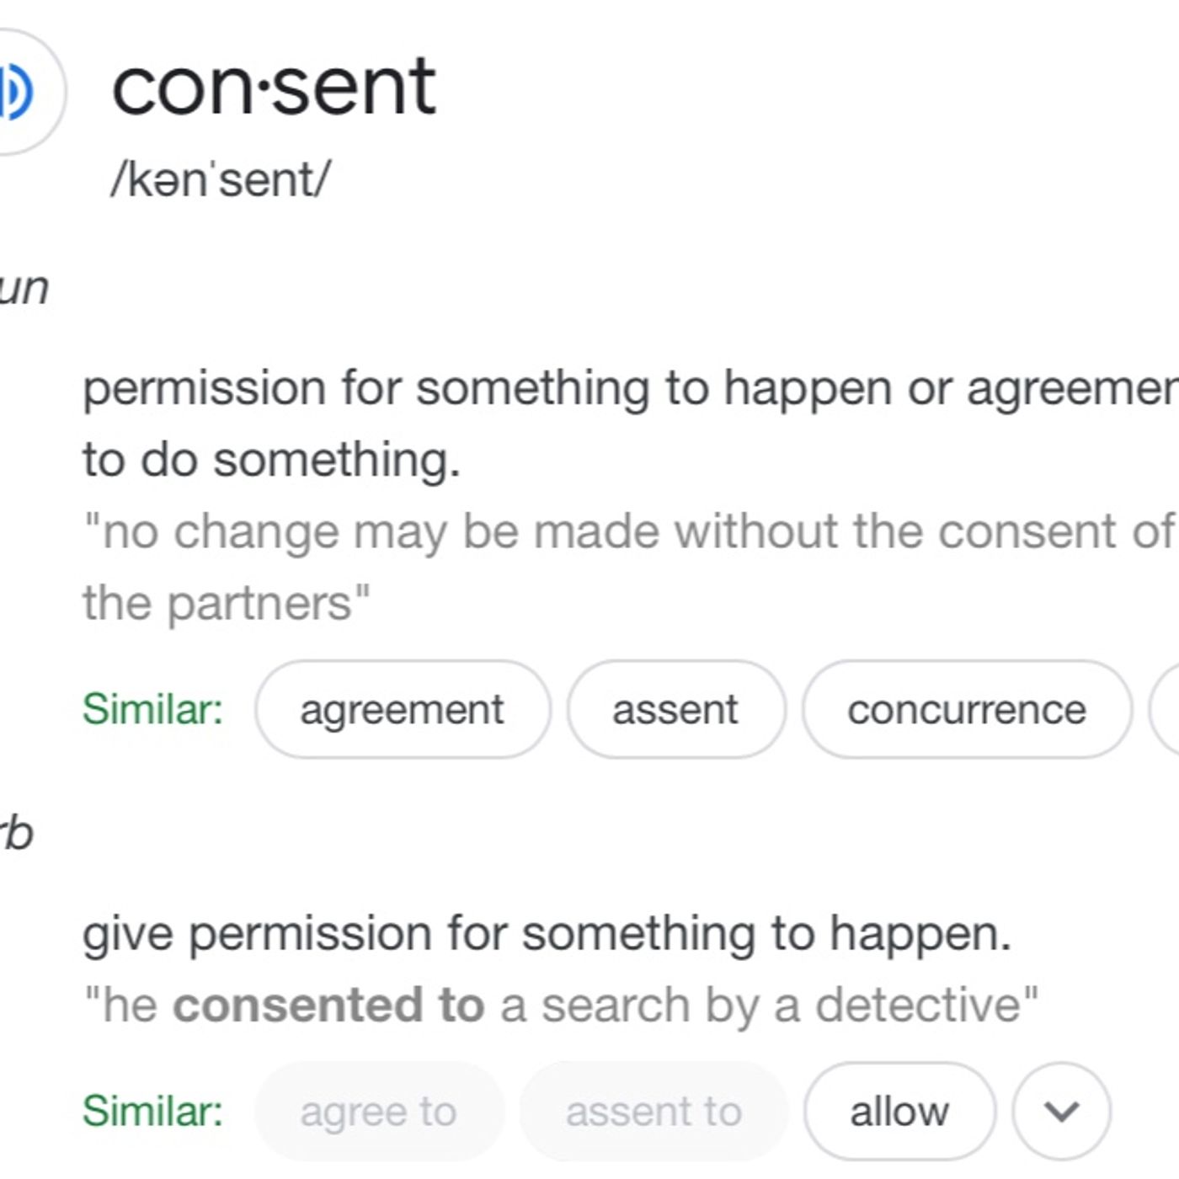
Task: Select the 'assent' similar word chip
Action: pos(675,709)
